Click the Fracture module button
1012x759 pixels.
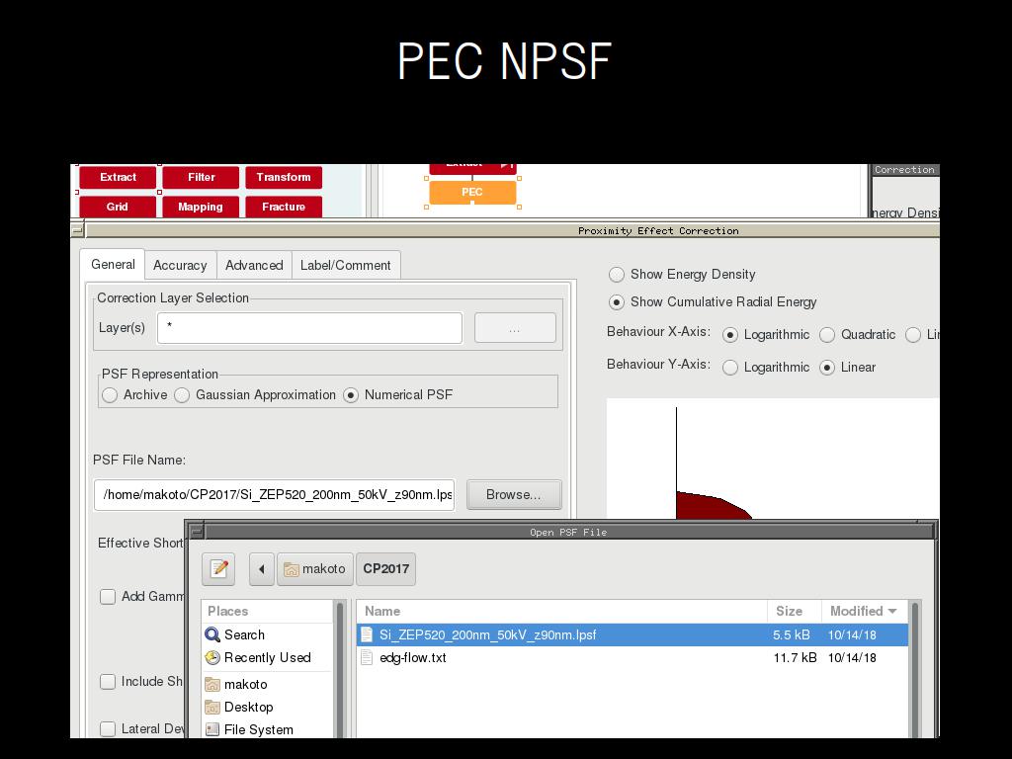(284, 207)
